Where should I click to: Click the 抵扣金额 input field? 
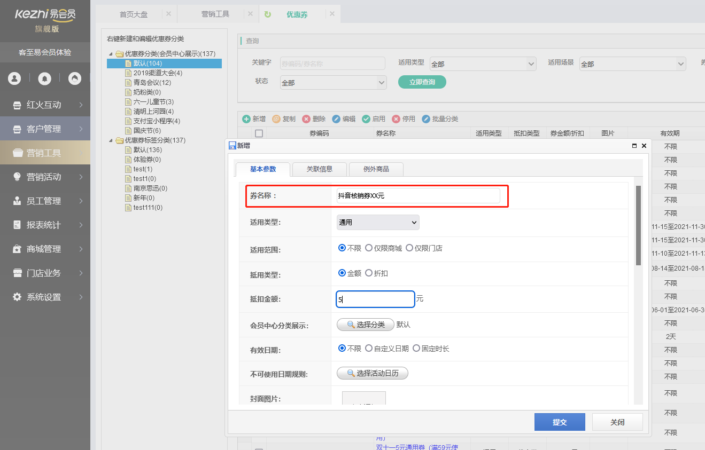[x=376, y=299]
